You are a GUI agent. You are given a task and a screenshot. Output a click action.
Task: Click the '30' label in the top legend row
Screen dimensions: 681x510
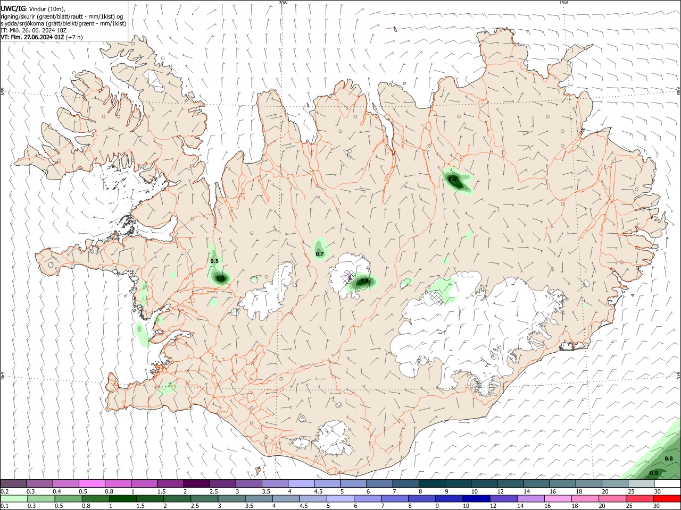click(x=658, y=491)
